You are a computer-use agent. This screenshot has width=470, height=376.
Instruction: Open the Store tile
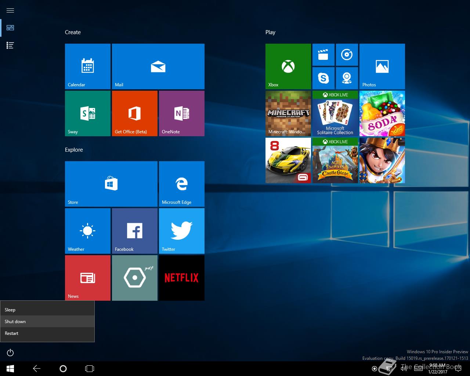pyautogui.click(x=111, y=184)
